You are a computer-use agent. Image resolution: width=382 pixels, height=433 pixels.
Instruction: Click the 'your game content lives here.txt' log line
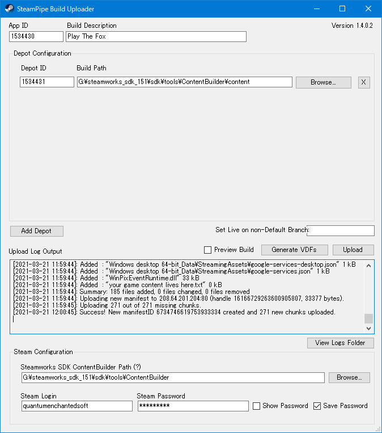[117, 285]
